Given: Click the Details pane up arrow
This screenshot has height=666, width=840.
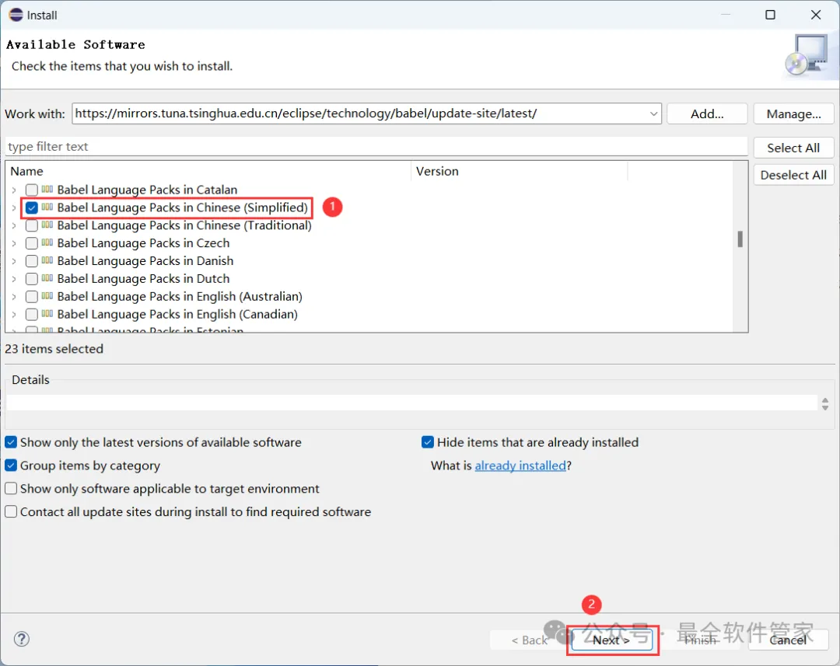Looking at the screenshot, I should point(825,400).
